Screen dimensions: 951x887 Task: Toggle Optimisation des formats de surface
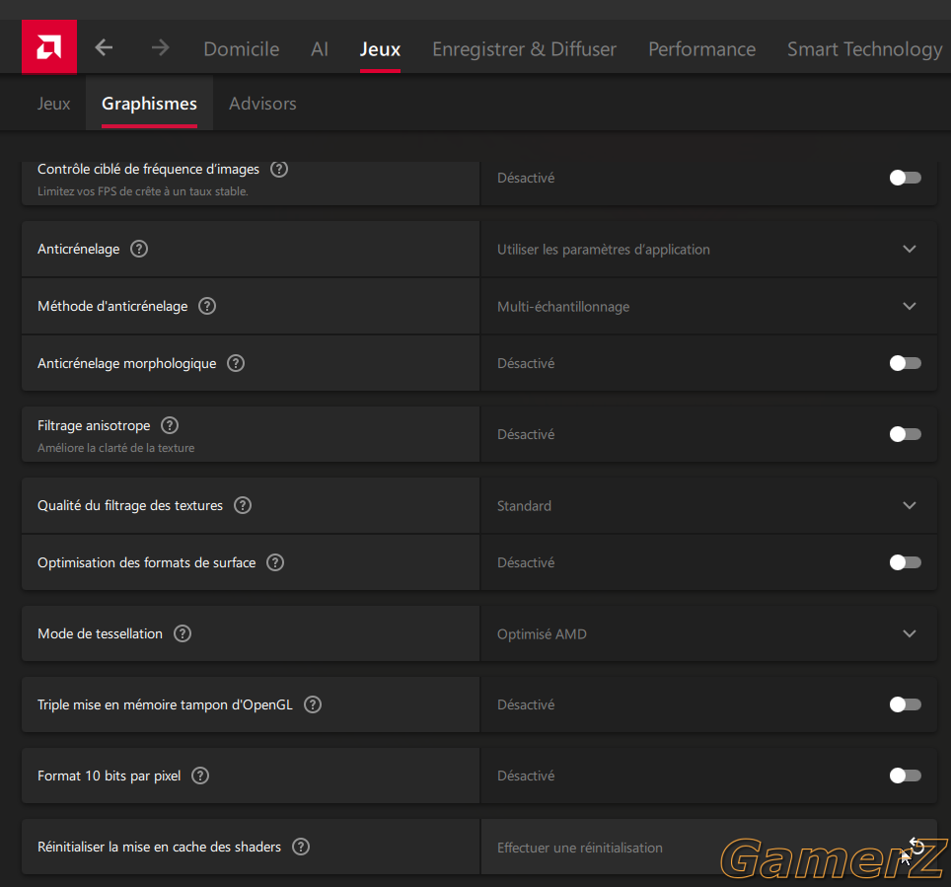pos(906,562)
